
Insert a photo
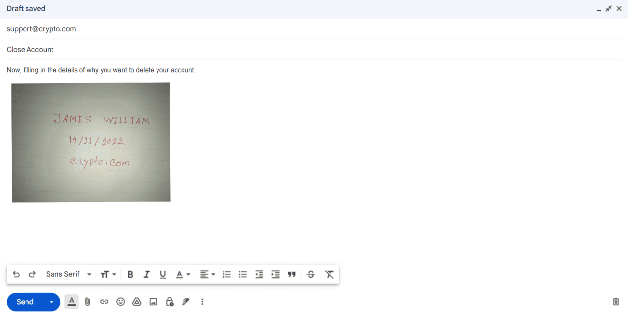(x=153, y=302)
